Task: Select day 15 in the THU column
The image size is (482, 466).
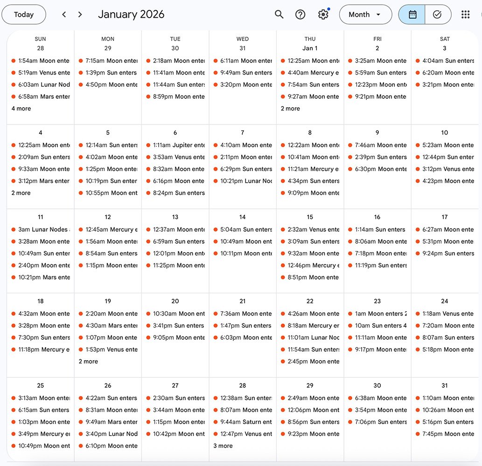Action: coord(310,217)
